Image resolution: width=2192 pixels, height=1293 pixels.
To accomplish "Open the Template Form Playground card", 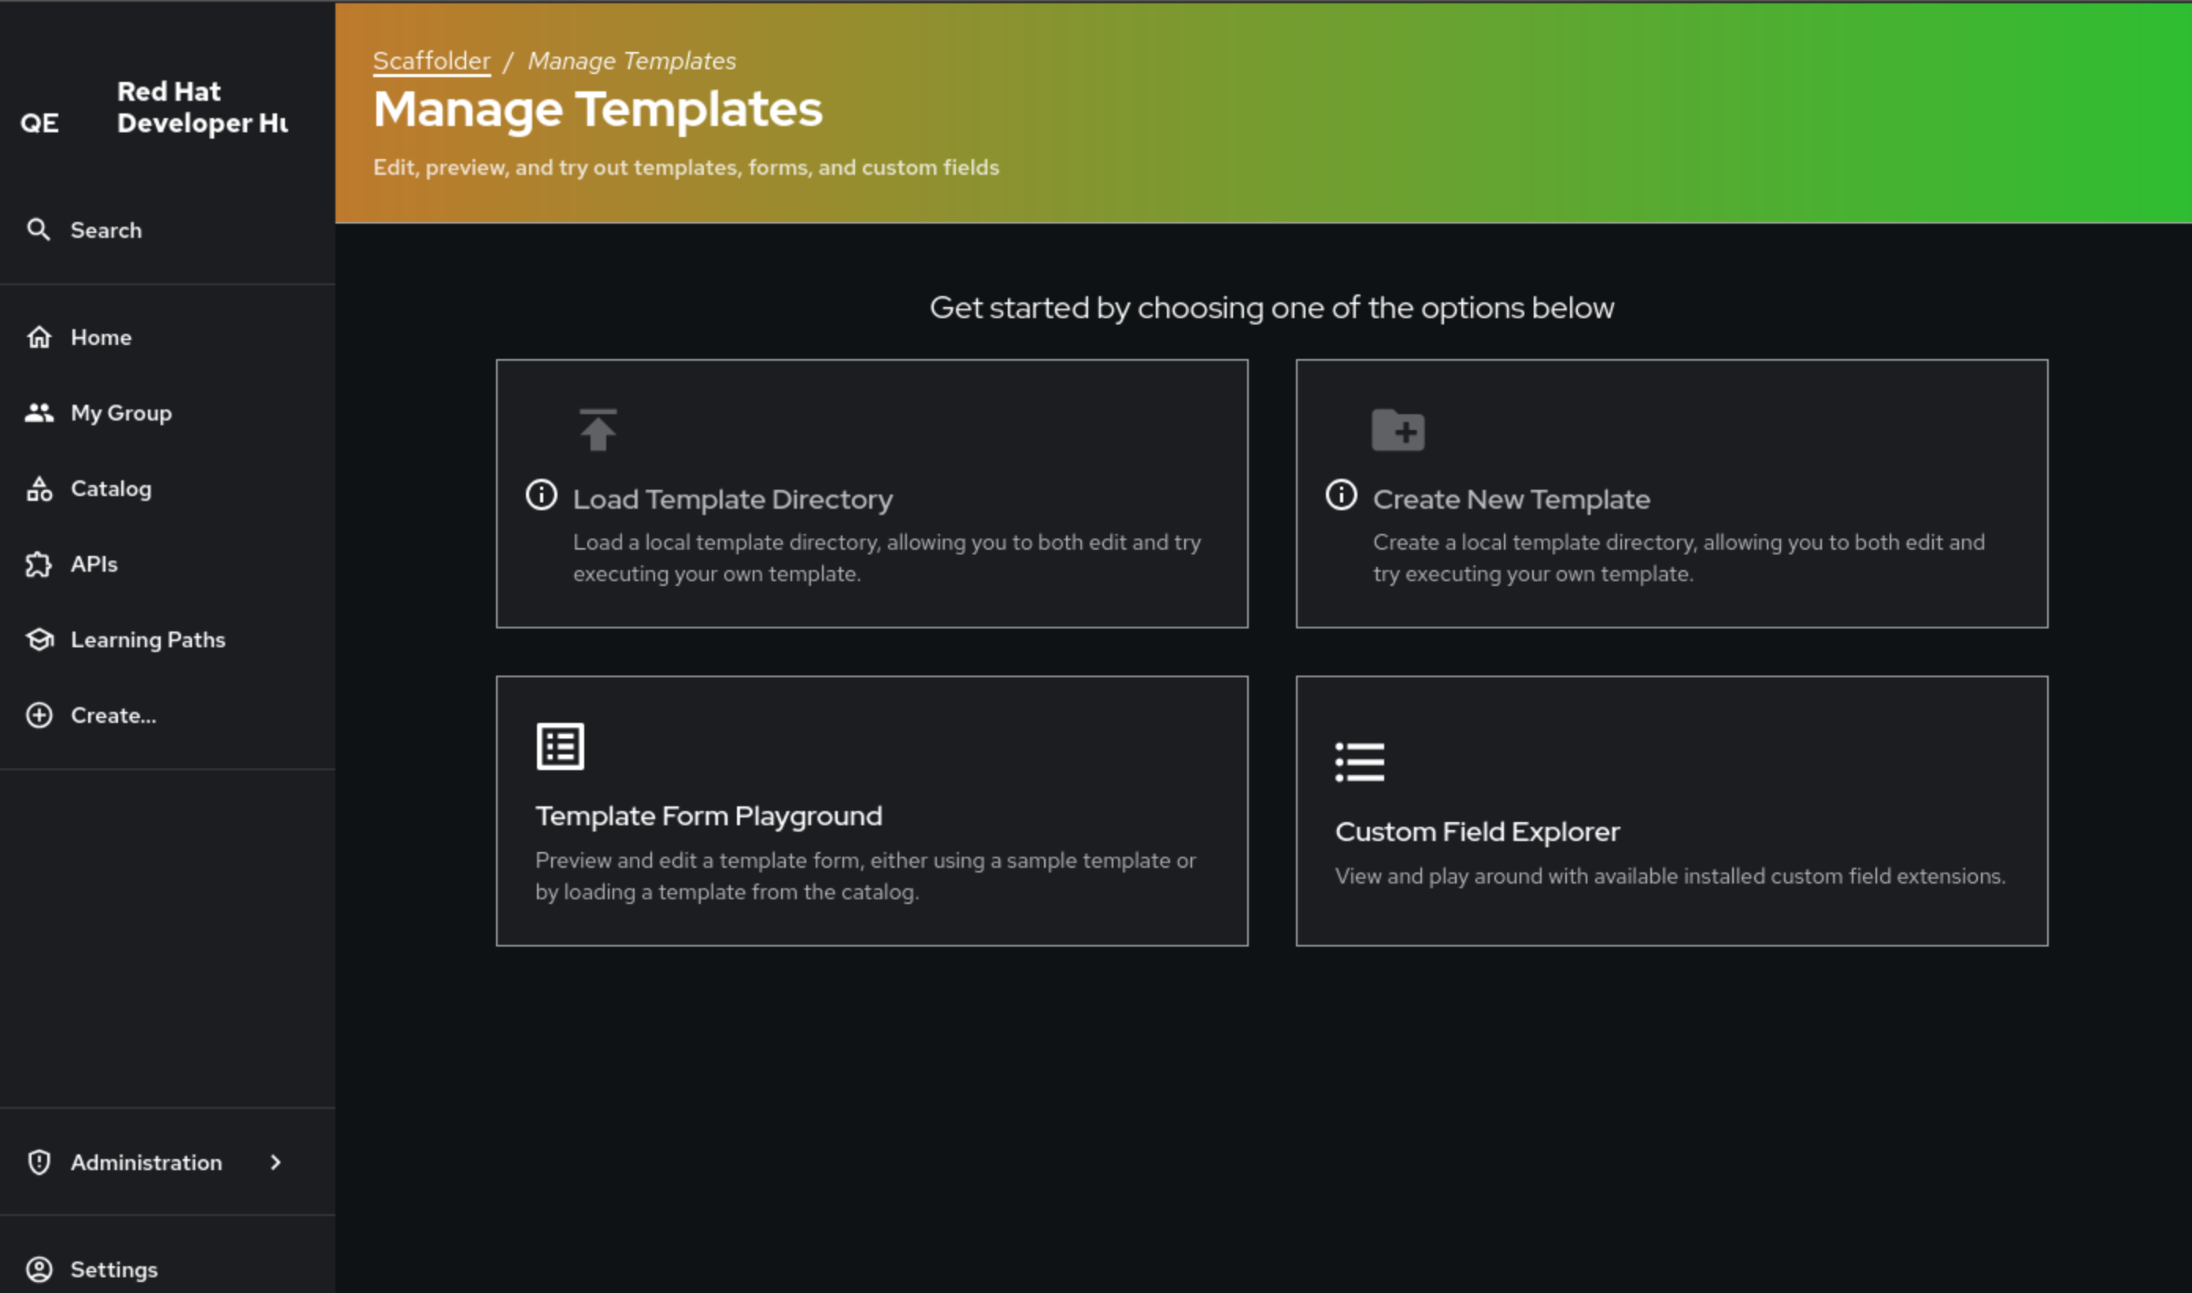I will 872,810.
